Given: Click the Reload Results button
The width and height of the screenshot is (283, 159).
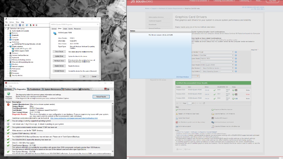Looking at the screenshot, I should [101, 97].
